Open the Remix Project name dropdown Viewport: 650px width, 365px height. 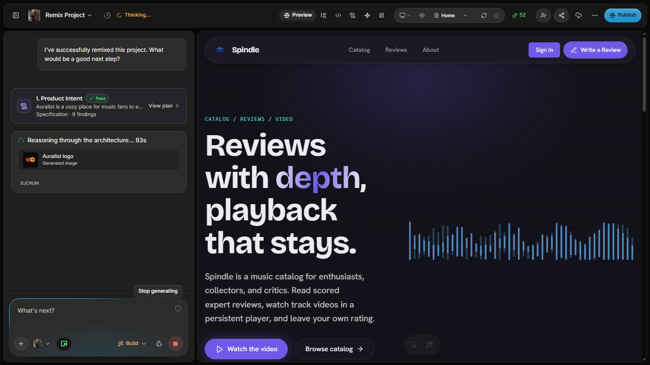point(68,15)
